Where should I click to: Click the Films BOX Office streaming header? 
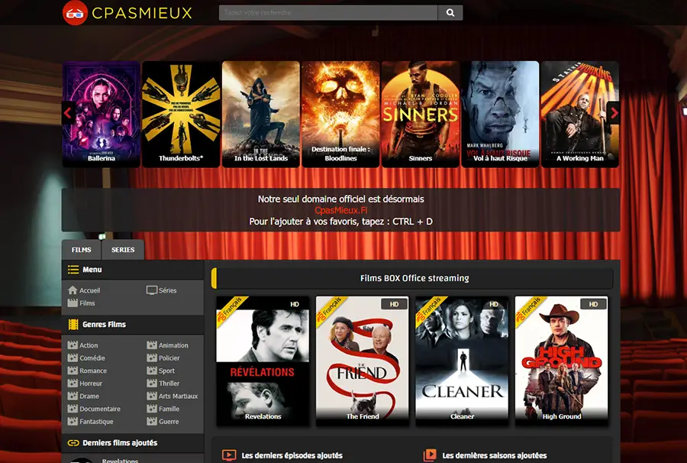[x=414, y=278]
